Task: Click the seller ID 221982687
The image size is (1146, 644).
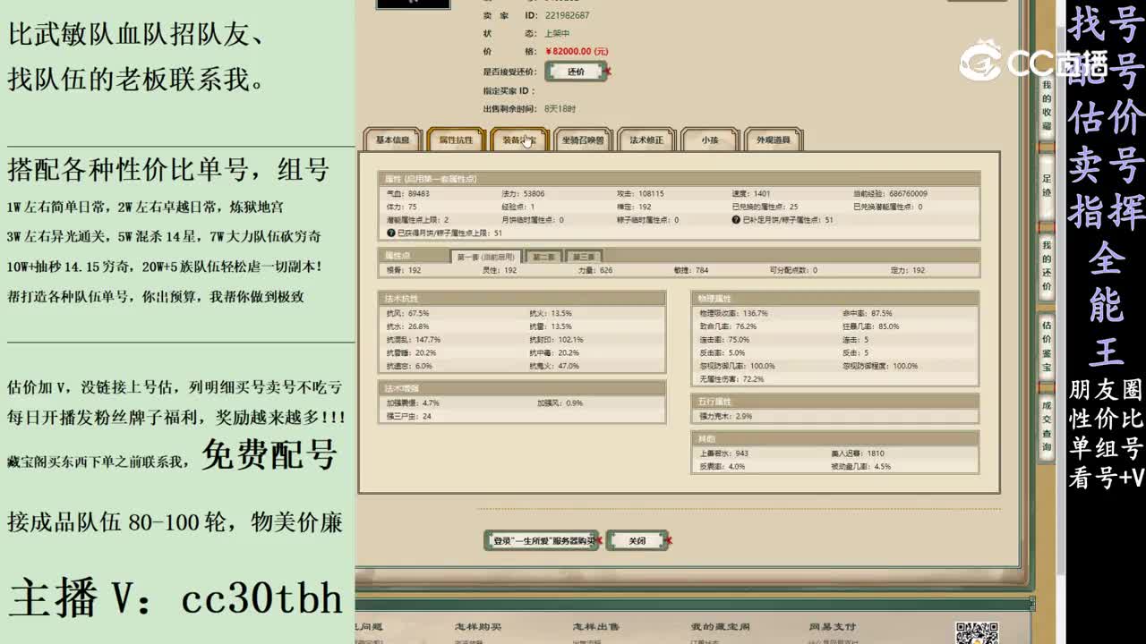Action: pyautogui.click(x=568, y=15)
